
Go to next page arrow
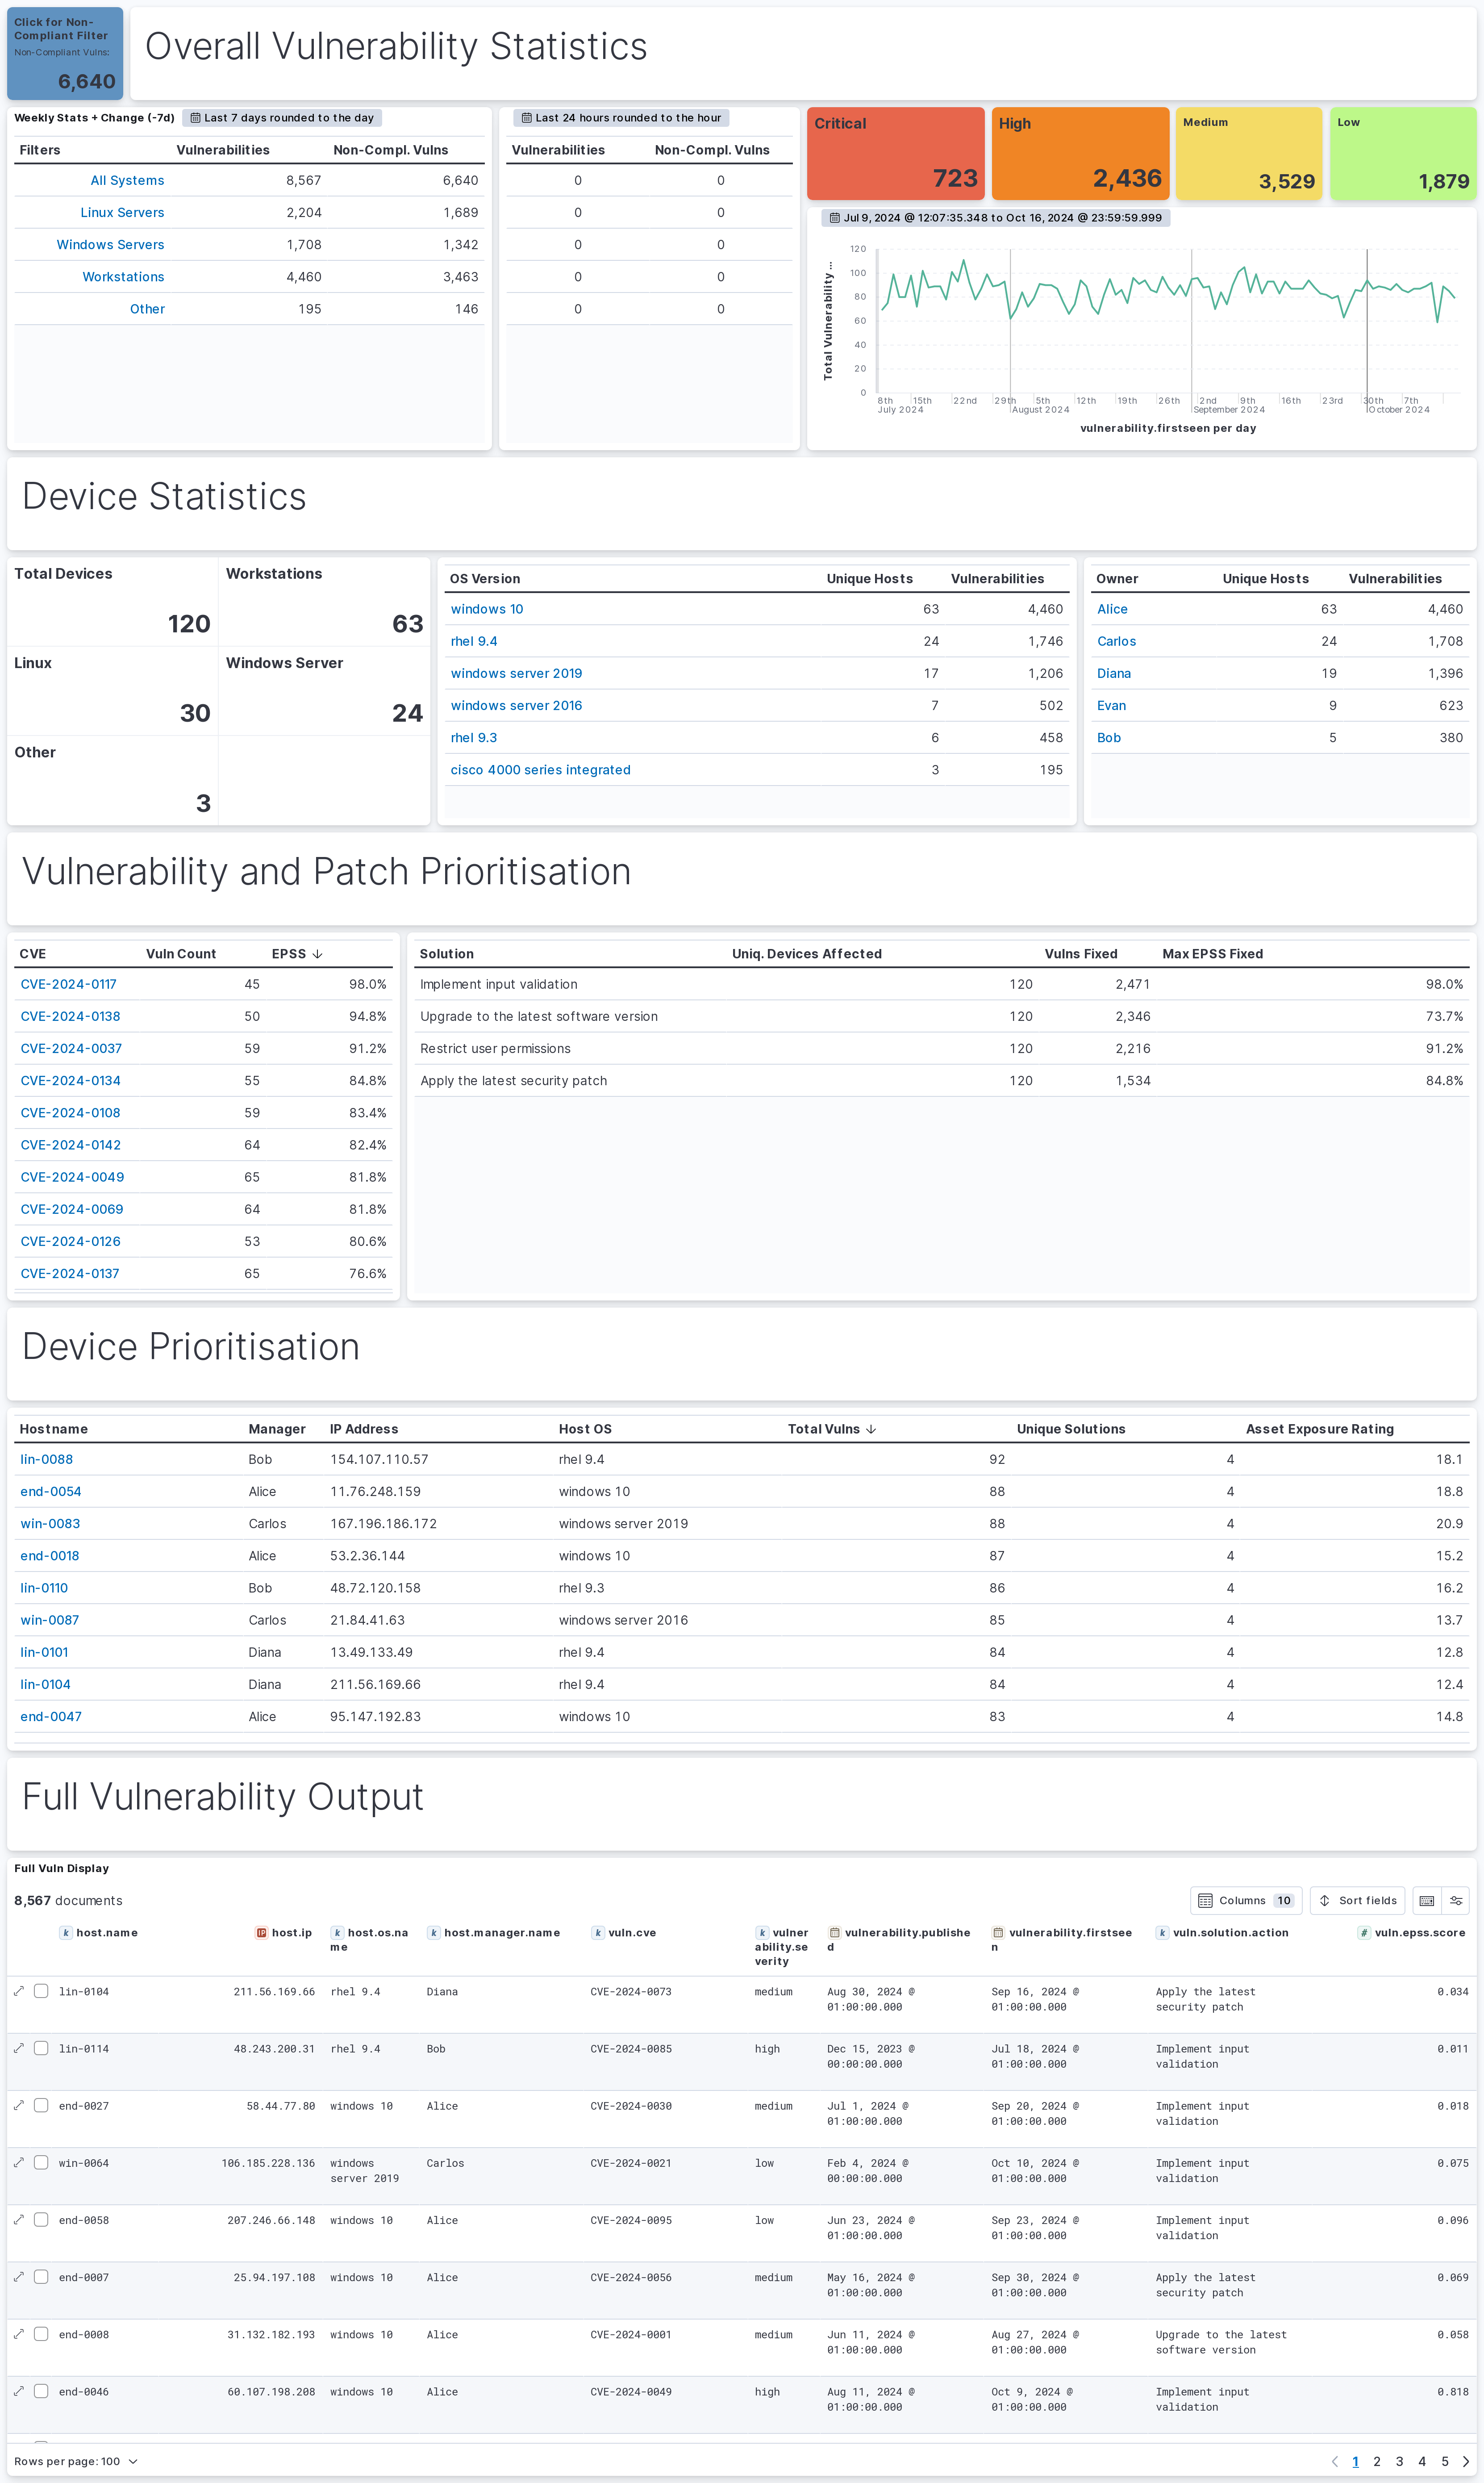(1466, 2461)
